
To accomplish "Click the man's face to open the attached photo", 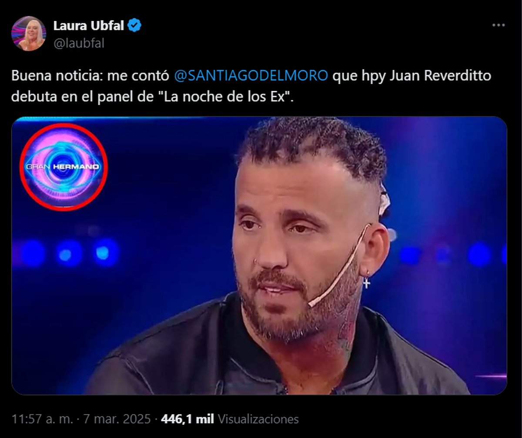I will click(296, 243).
